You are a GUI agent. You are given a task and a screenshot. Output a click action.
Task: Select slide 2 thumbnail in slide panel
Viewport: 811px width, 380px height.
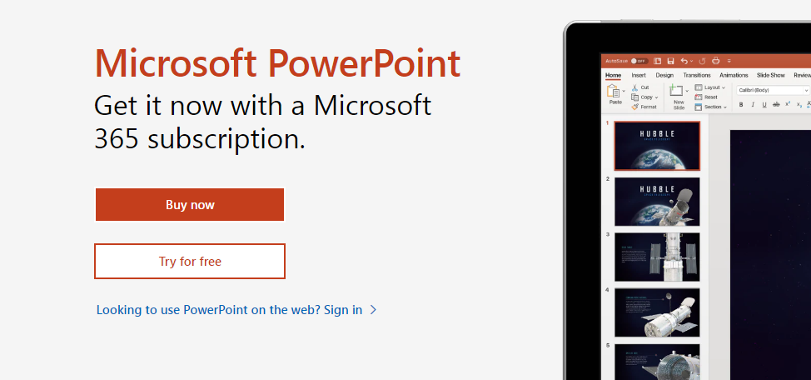pos(657,202)
